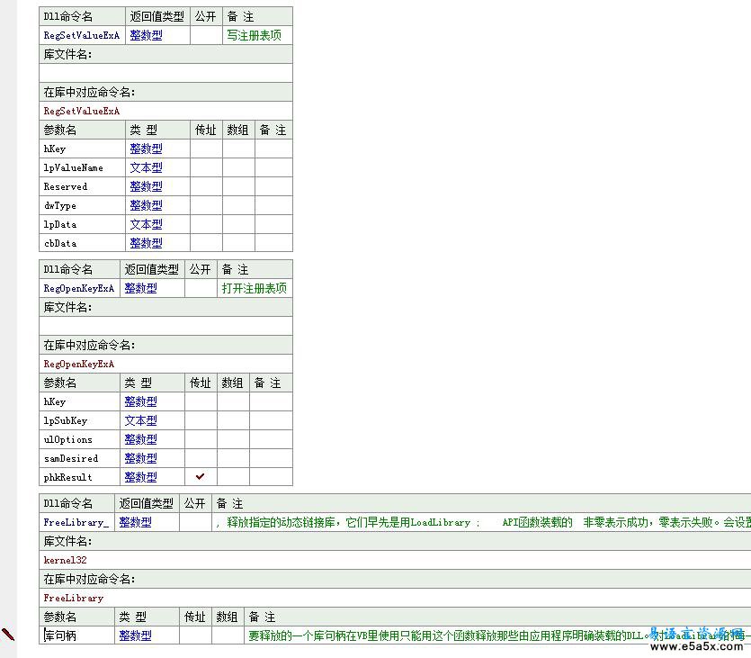Toggle the 公开 cell for FreeLibrary_ command

pos(195,522)
